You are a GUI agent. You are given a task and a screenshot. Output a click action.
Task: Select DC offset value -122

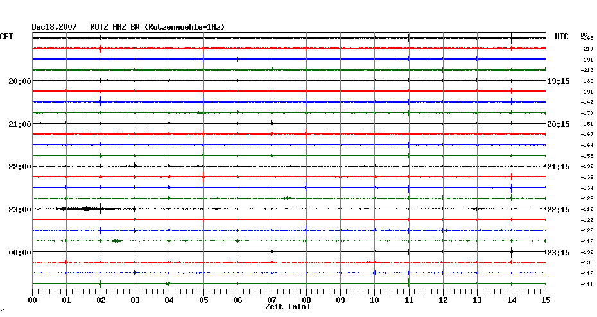(x=587, y=198)
